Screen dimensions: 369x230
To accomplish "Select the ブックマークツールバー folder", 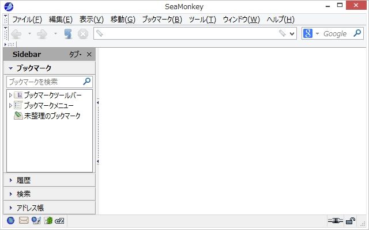I will point(52,95).
